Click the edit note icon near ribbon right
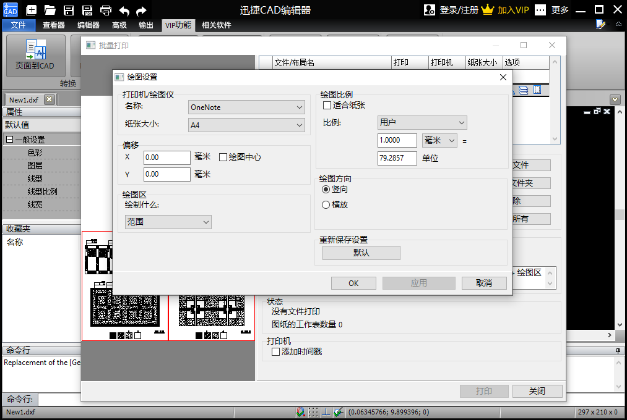Screen dimensions: 627x420 coord(600,25)
